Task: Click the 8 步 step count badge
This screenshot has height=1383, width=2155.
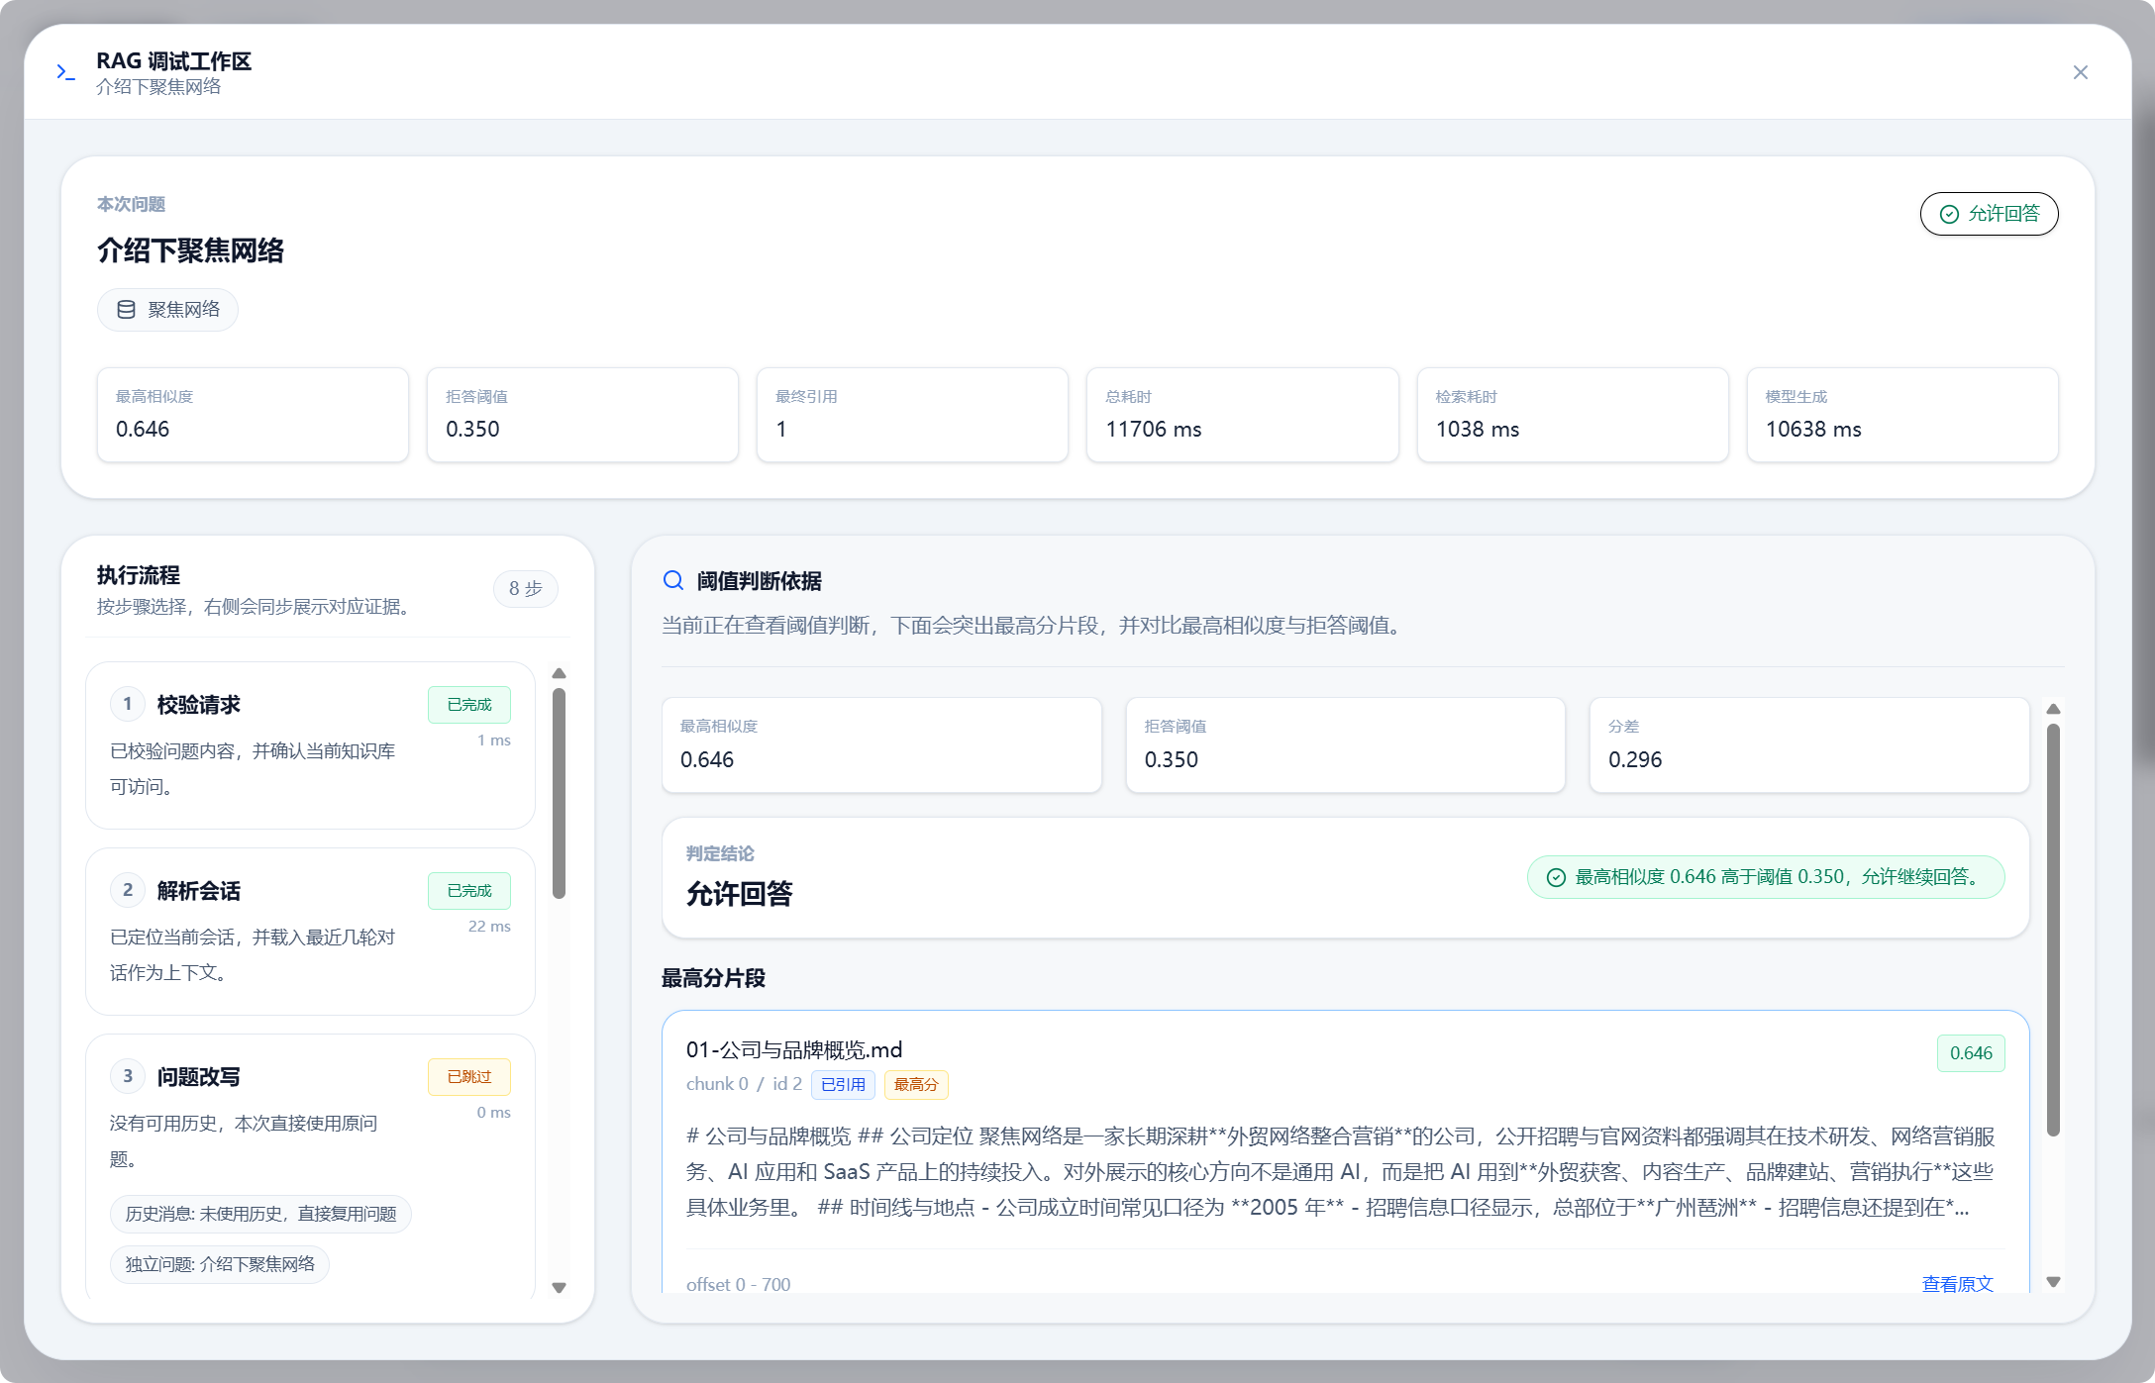Action: 526,588
